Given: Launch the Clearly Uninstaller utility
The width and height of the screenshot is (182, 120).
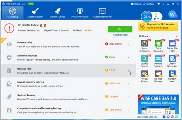Looking at the screenshot, I should 172,61.
